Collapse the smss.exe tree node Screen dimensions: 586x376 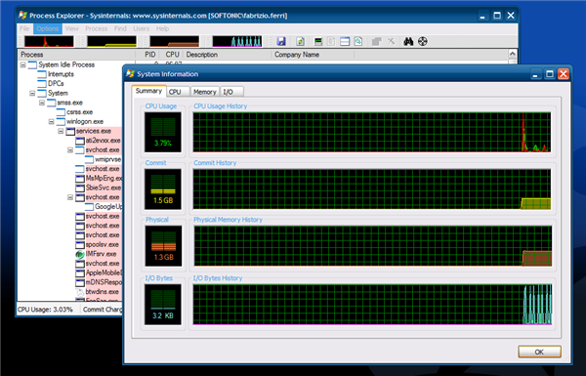click(42, 103)
